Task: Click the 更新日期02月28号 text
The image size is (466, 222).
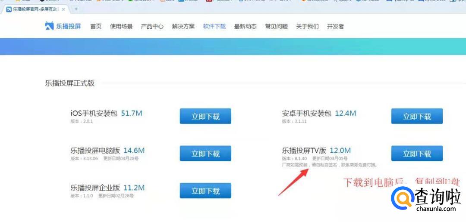Action: [x=116, y=196]
